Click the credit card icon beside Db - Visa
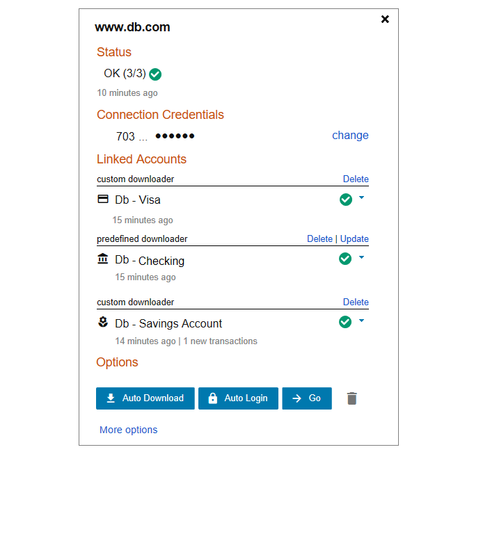This screenshot has width=490, height=534. pyautogui.click(x=103, y=199)
